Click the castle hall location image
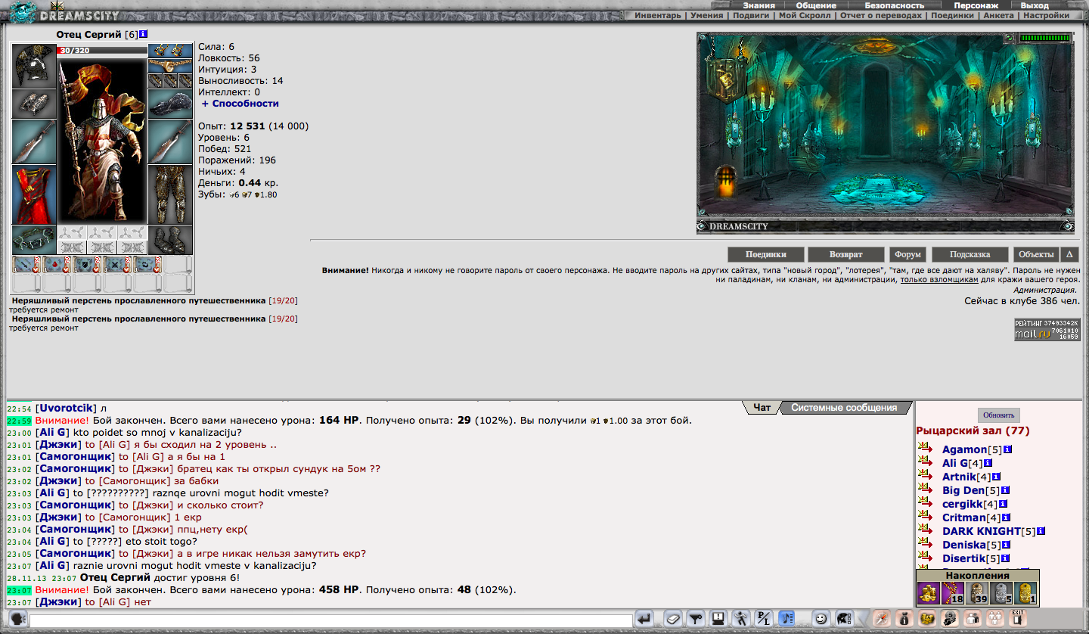Viewport: 1089px width, 634px height. [885, 132]
